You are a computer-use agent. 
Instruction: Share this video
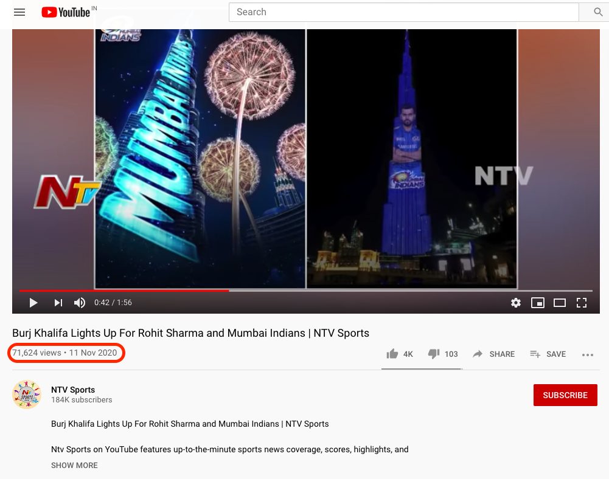pos(493,354)
